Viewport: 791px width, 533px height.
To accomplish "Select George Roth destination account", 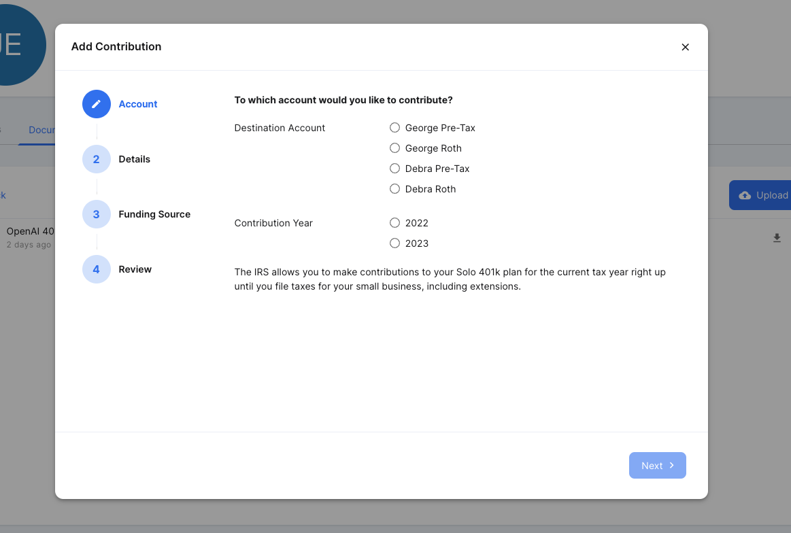I will (x=394, y=148).
